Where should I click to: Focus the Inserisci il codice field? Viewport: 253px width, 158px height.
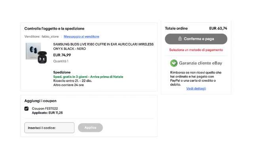point(49,128)
